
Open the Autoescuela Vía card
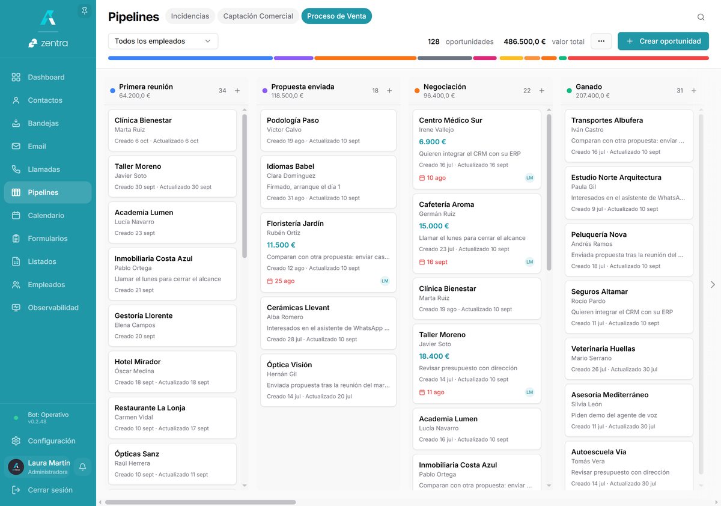click(x=629, y=467)
